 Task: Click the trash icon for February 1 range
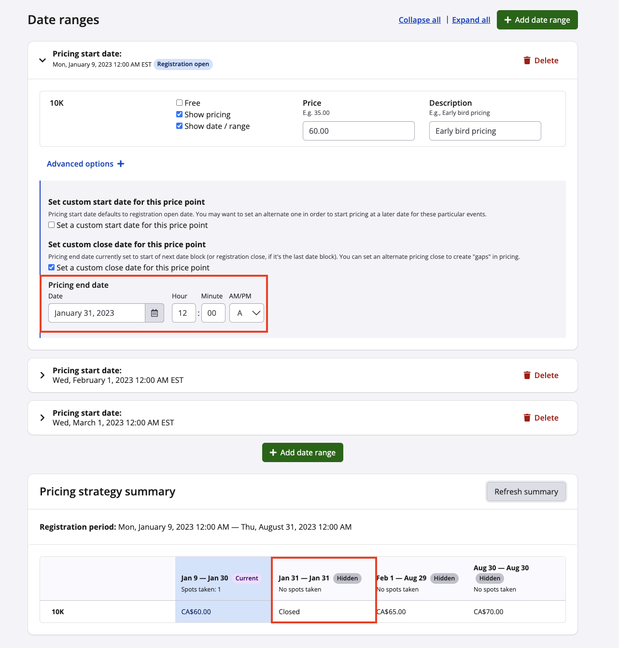click(527, 375)
